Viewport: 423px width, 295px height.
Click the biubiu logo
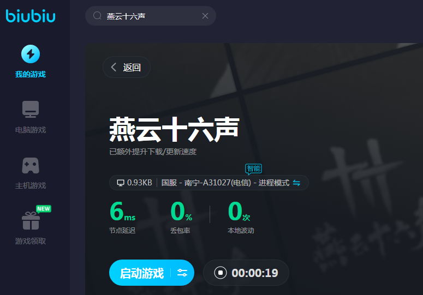(31, 16)
